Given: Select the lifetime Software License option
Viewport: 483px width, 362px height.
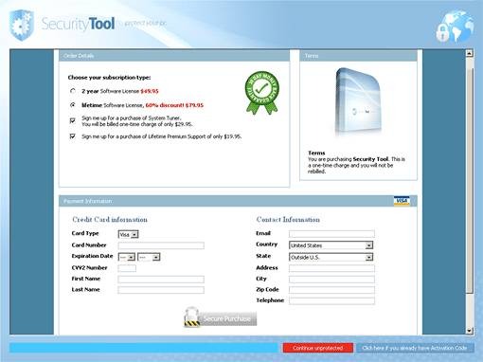Looking at the screenshot, I should point(73,105).
